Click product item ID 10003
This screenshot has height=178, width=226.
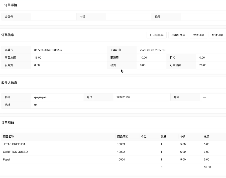click(121, 144)
